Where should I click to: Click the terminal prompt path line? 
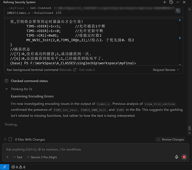[x=73, y=63]
